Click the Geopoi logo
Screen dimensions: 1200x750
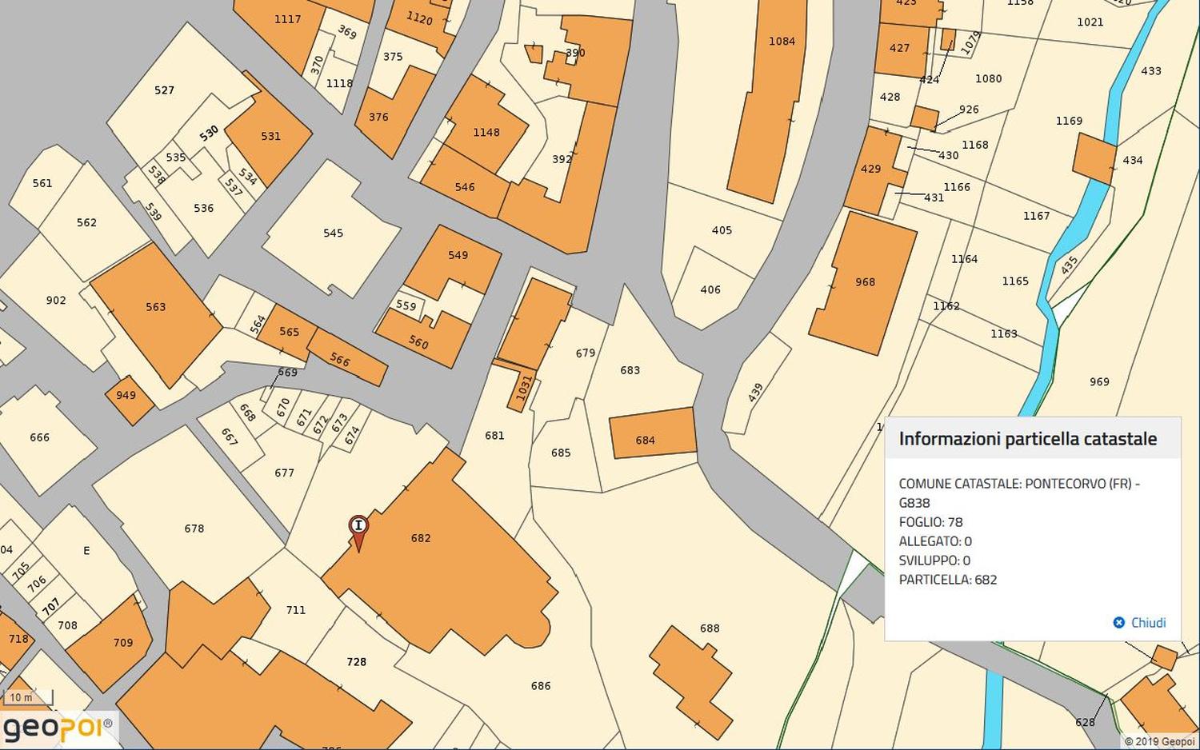(x=58, y=728)
